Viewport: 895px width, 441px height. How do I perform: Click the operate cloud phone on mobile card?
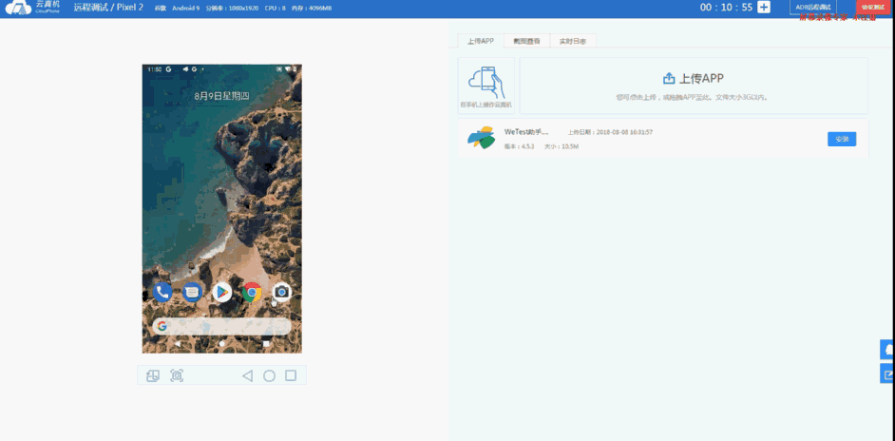coord(486,86)
